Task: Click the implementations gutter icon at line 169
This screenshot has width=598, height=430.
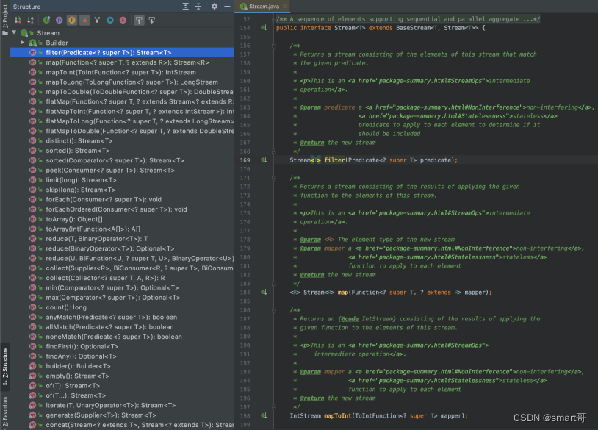Action: point(264,160)
